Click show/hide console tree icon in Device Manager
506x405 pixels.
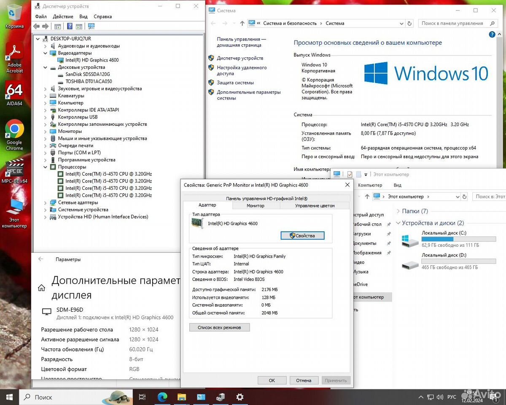[x=58, y=26]
